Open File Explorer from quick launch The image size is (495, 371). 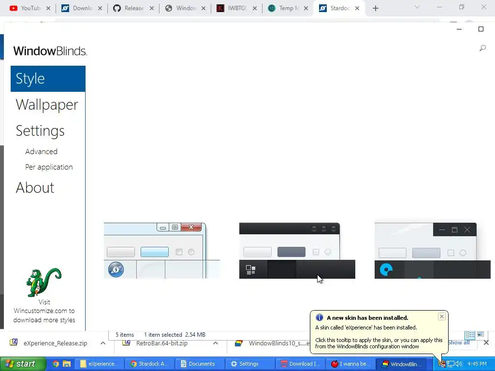click(67, 364)
